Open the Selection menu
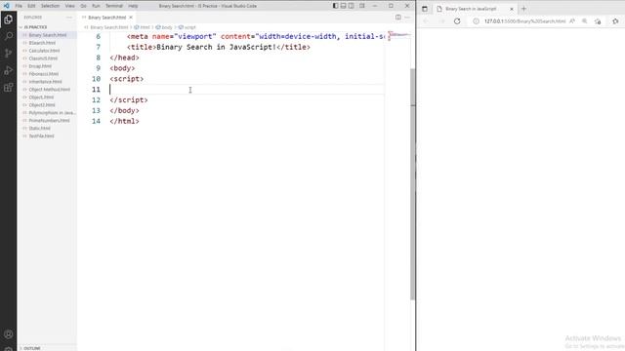625x351 pixels. click(50, 6)
